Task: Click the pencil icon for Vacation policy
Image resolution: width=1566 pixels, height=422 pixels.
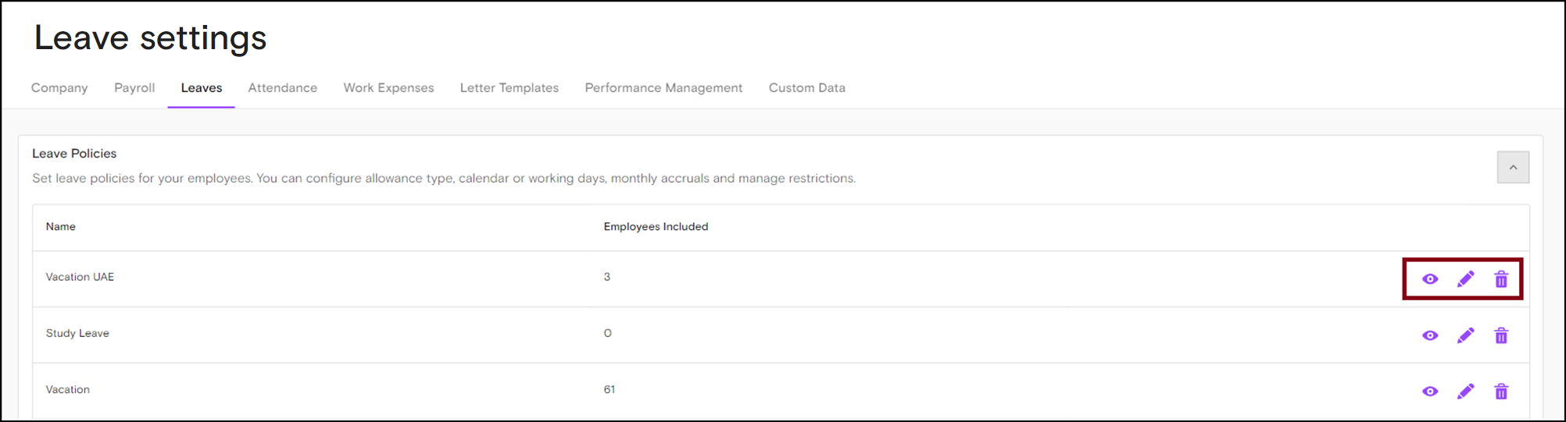Action: tap(1465, 392)
